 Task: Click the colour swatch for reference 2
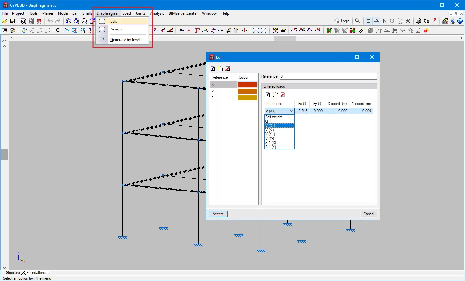247,91
